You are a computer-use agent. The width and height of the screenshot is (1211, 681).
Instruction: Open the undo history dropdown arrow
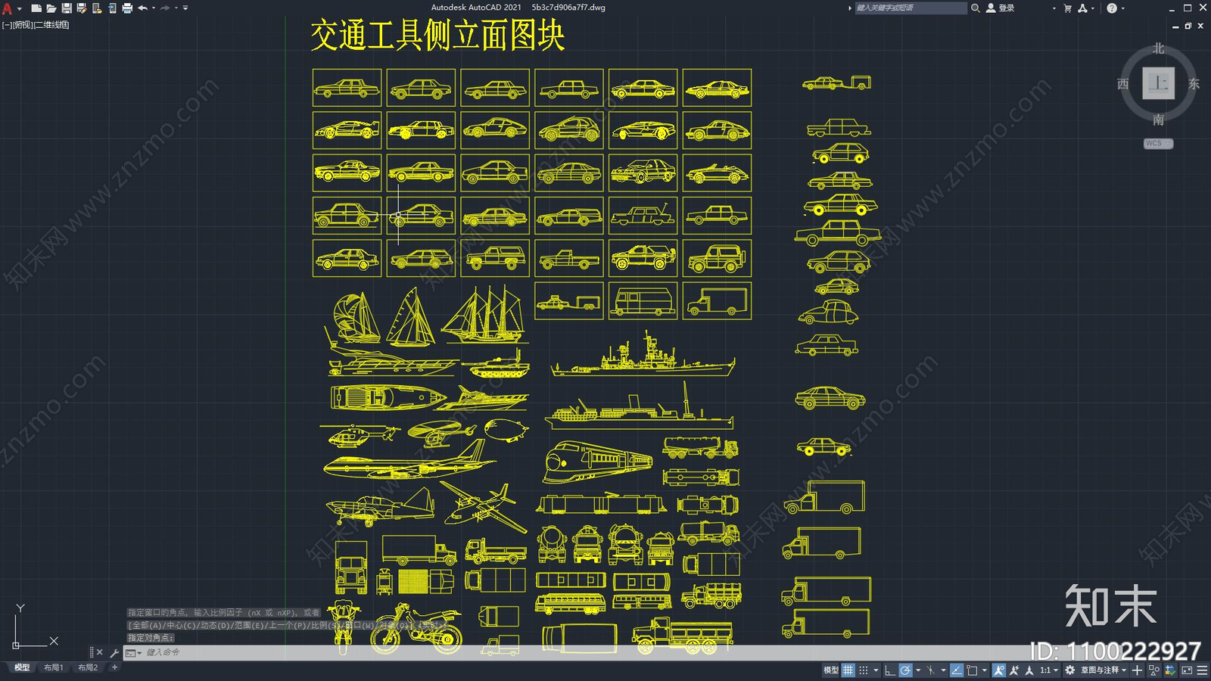[154, 8]
